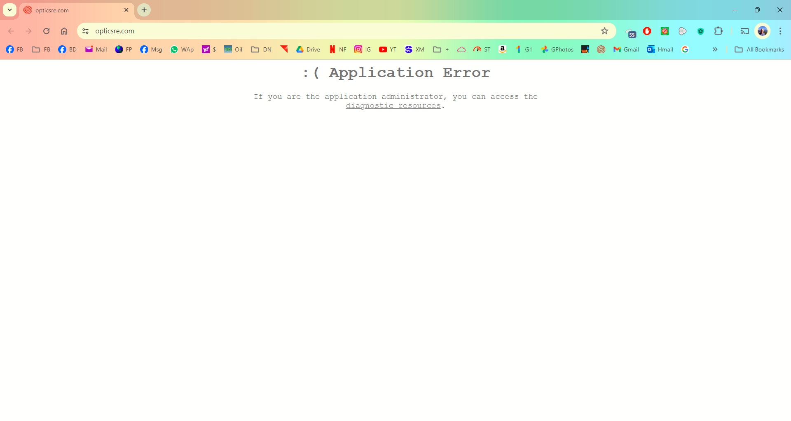
Task: Open the YT YouTube bookmark
Action: (x=387, y=49)
